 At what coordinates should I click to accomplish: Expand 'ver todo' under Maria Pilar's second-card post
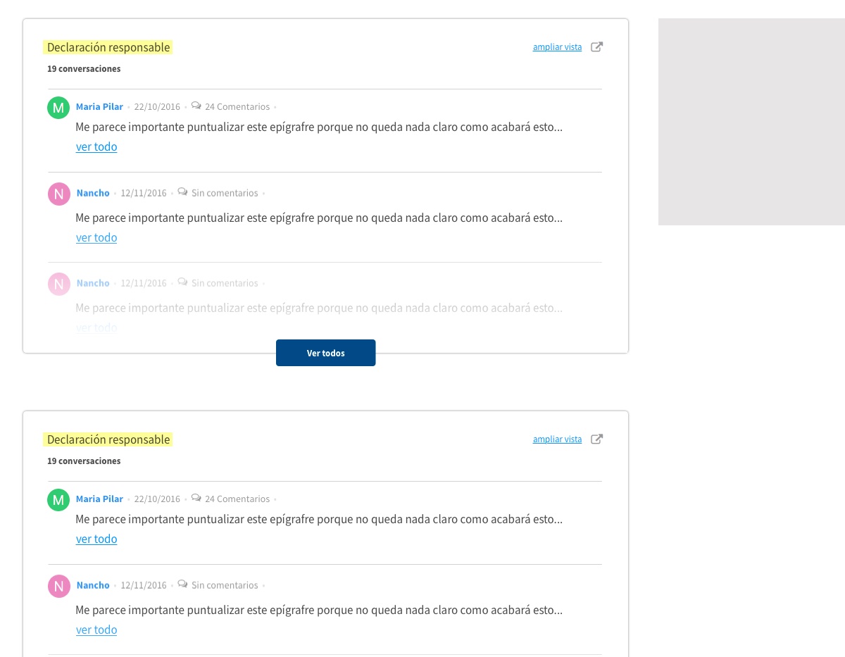96,539
